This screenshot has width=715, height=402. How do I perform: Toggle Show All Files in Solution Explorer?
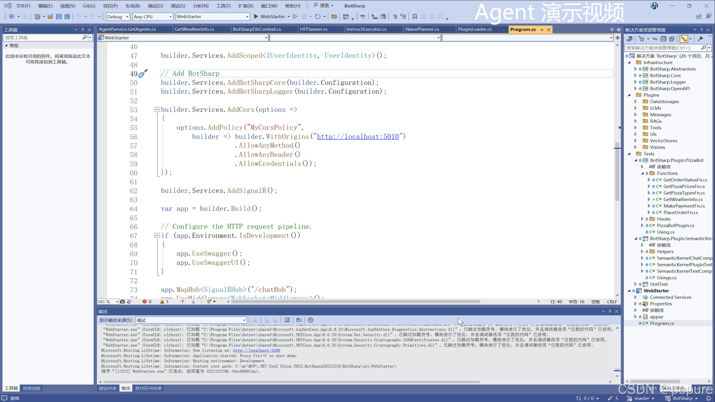671,39
